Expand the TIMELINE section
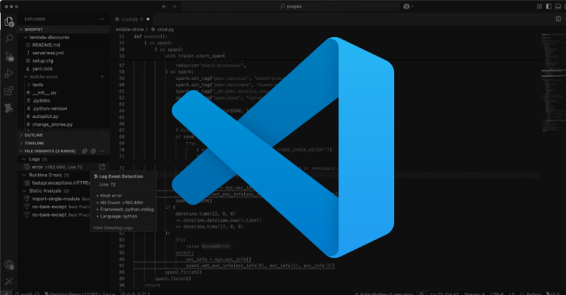This screenshot has width=566, height=295. pyautogui.click(x=64, y=143)
